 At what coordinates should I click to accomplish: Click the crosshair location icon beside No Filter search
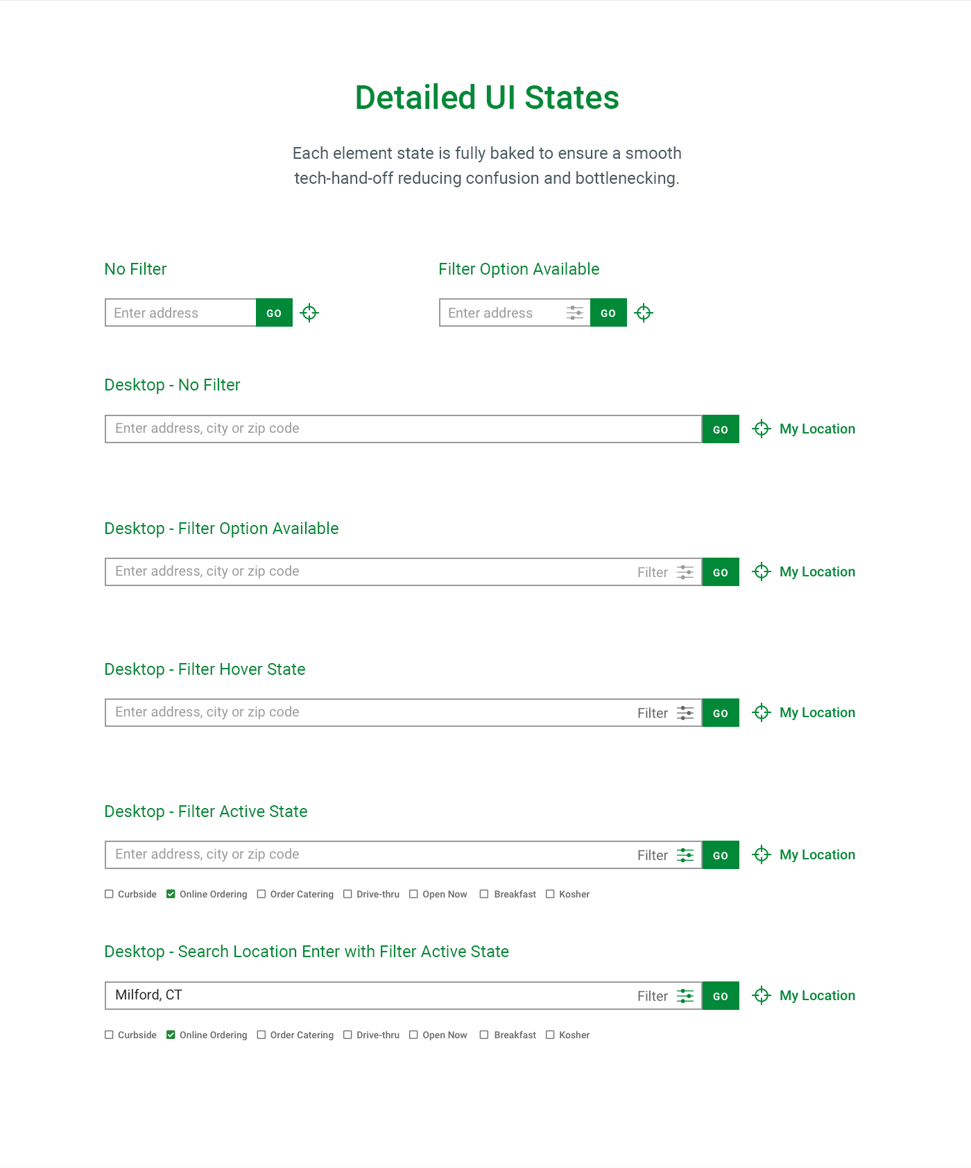click(309, 313)
